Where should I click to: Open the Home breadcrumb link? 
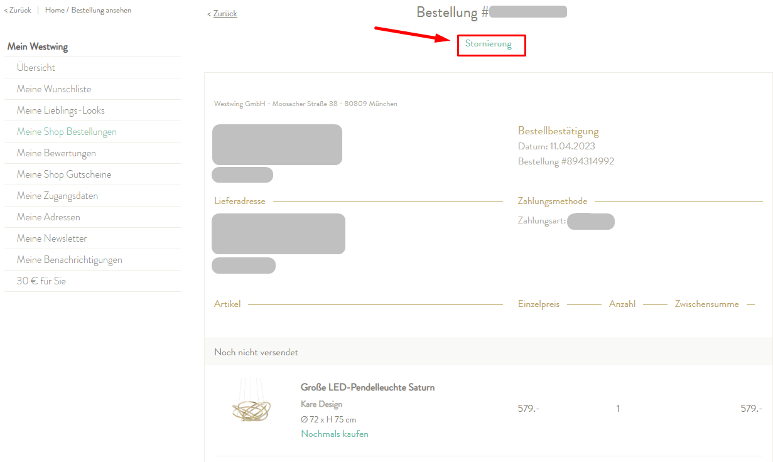pyautogui.click(x=55, y=10)
